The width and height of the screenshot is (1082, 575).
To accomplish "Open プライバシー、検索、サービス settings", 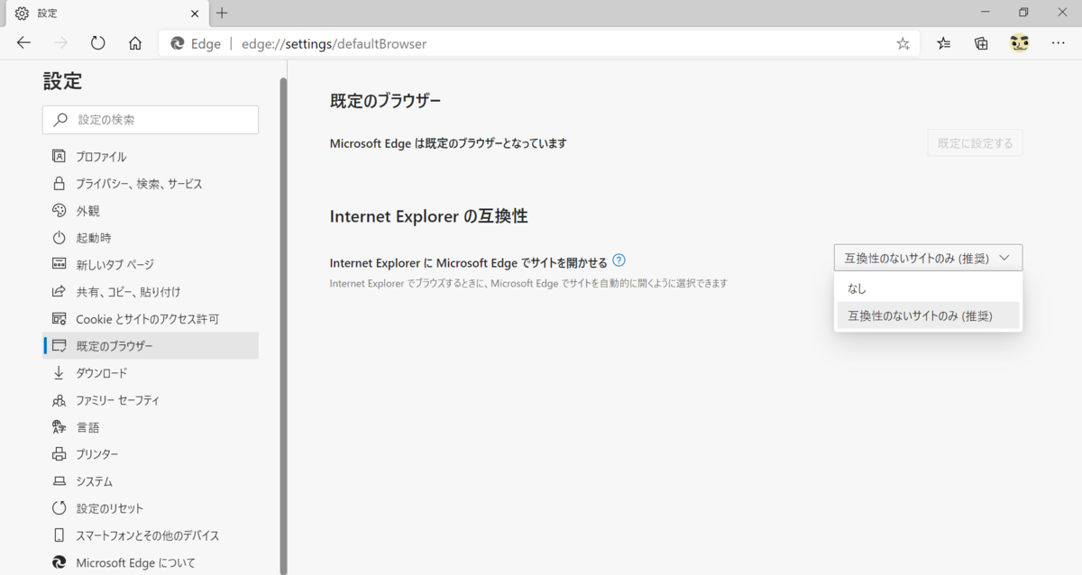I will tap(151, 183).
